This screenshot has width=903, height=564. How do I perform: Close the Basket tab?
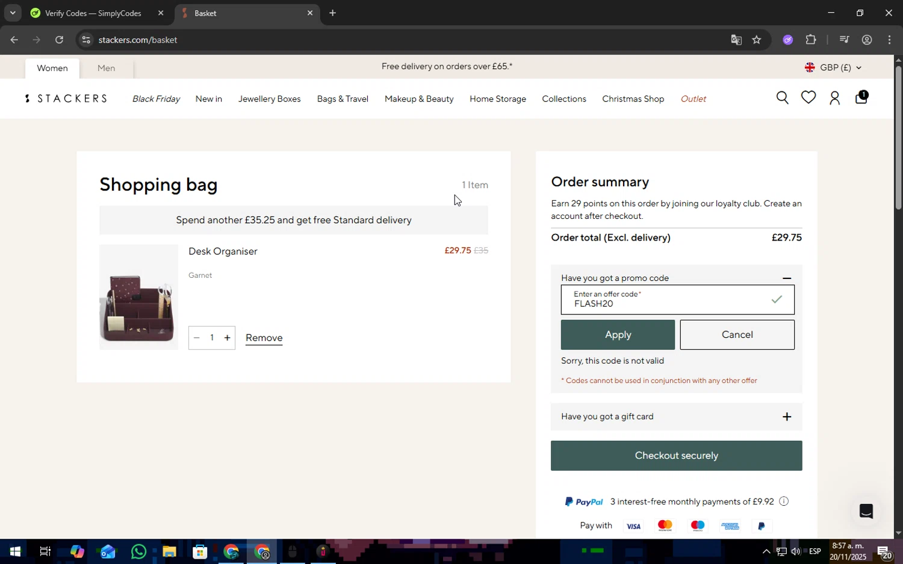point(310,13)
